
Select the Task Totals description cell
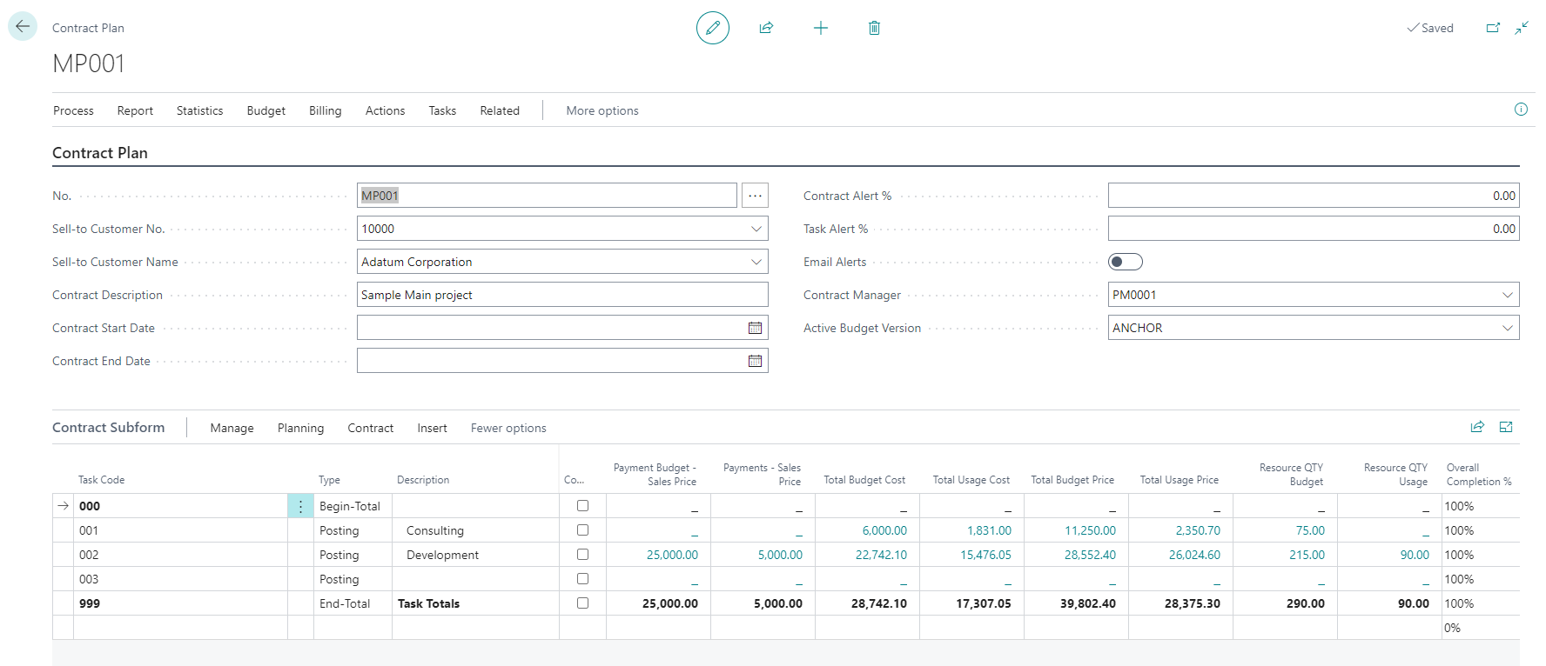(475, 603)
